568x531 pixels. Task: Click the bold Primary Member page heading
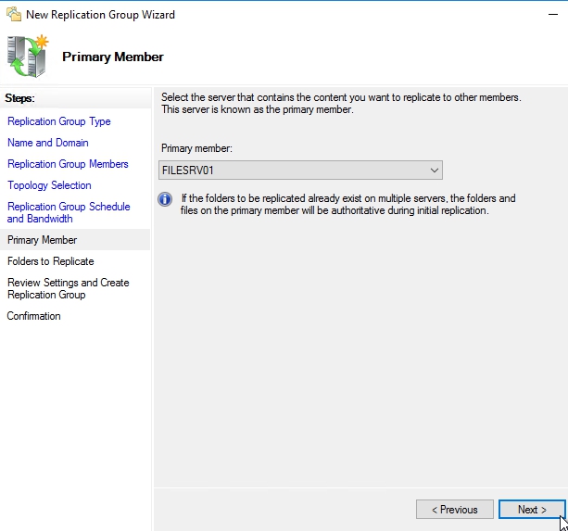point(112,57)
